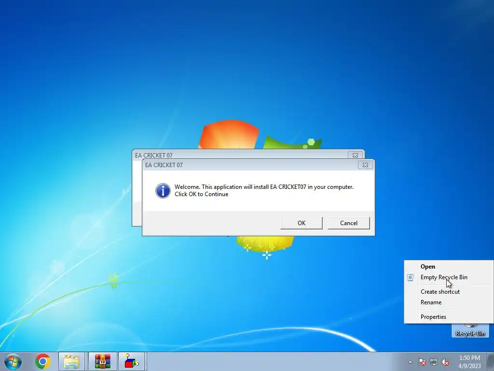The image size is (494, 371).
Task: Open the Windows Start menu orb
Action: [x=13, y=361]
